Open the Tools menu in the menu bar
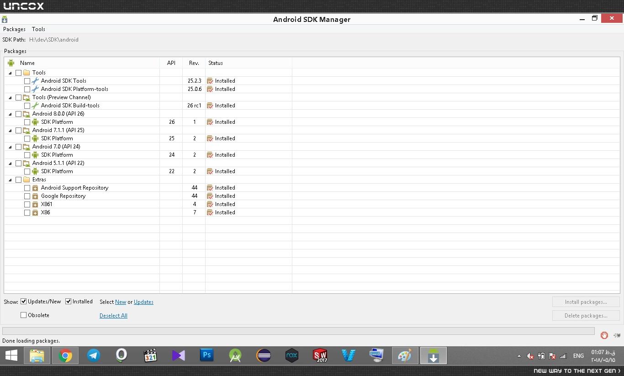This screenshot has width=624, height=376. (x=38, y=29)
